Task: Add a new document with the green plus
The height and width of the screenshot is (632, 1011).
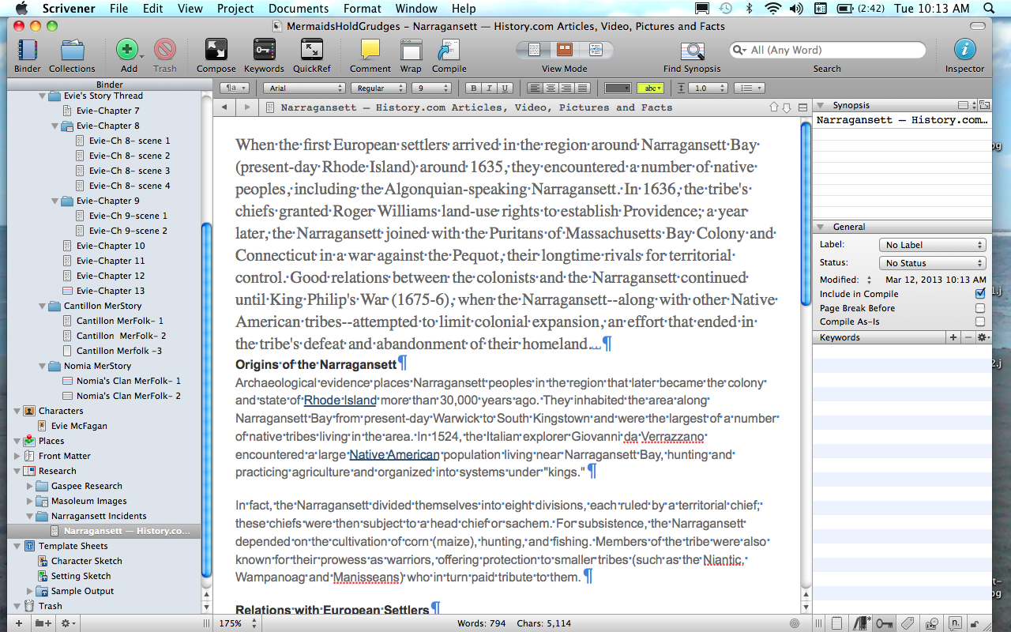Action: tap(126, 51)
